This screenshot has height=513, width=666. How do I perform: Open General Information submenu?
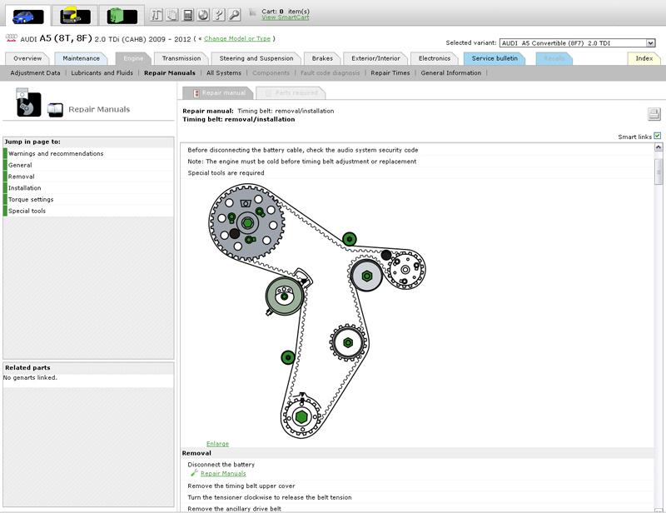coord(451,72)
